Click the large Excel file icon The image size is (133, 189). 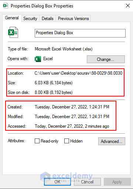tap(13, 32)
